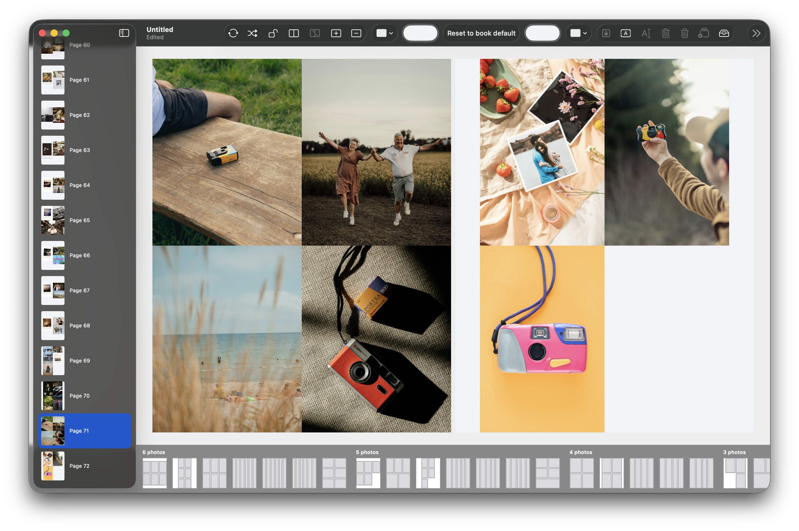Click the 5 photos section label
The height and width of the screenshot is (531, 799).
[367, 452]
